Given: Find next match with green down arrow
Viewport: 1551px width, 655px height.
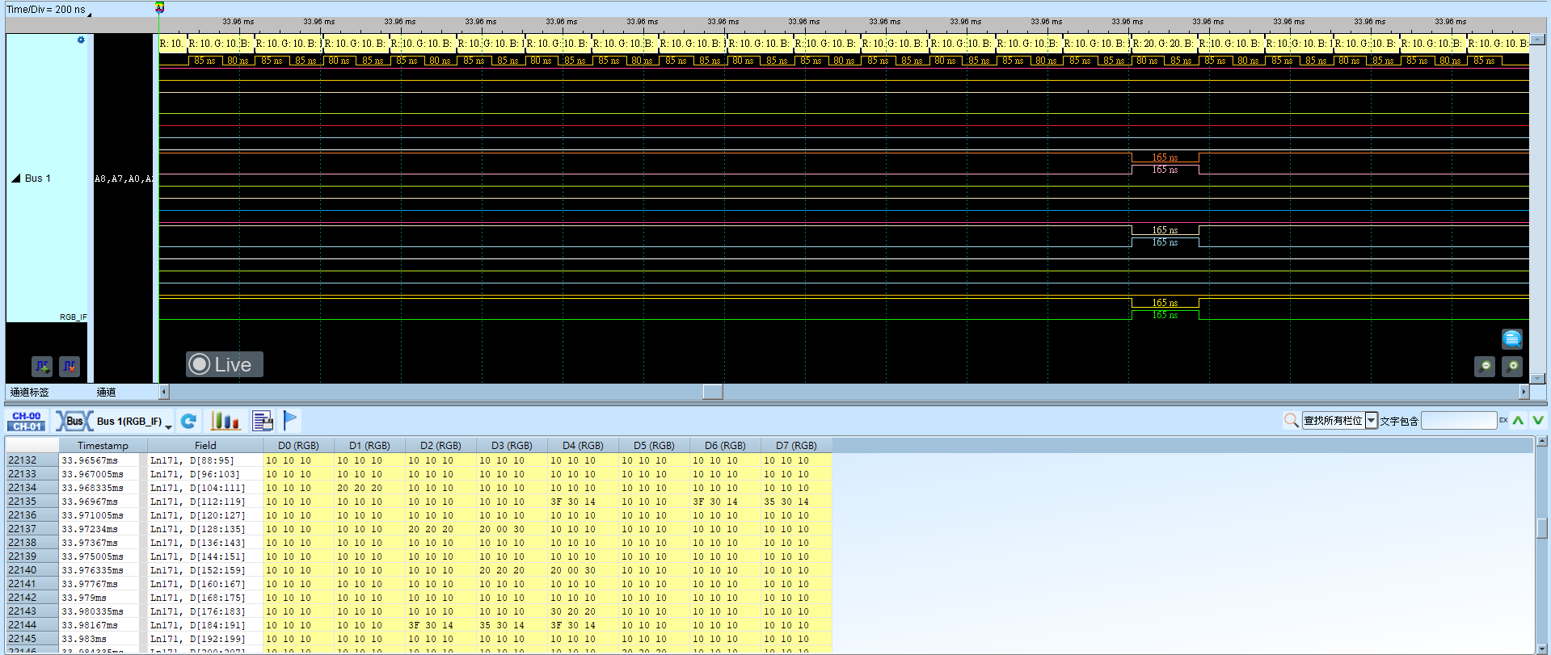Looking at the screenshot, I should (x=1538, y=420).
